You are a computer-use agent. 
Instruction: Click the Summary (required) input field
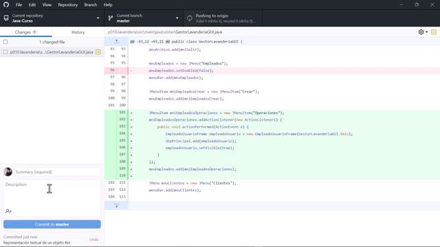(x=57, y=172)
